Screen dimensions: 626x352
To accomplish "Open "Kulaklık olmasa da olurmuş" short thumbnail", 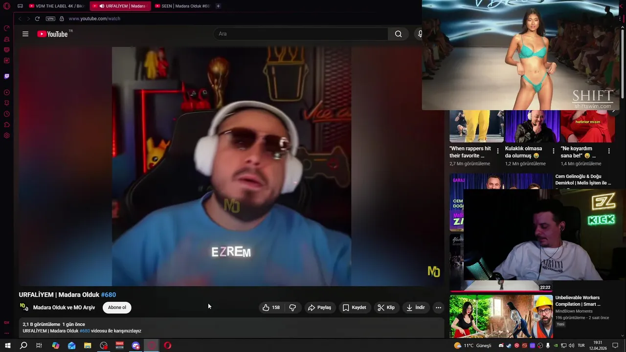I will click(x=532, y=126).
